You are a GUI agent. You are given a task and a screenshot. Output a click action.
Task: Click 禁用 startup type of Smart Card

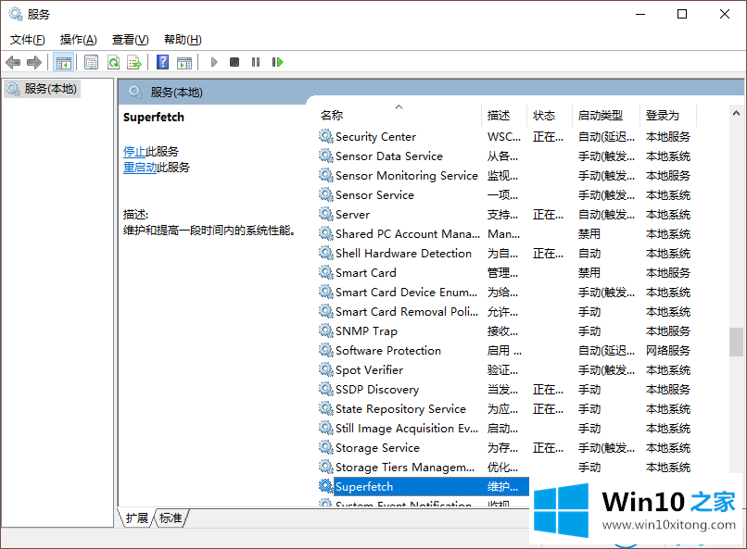tap(589, 273)
